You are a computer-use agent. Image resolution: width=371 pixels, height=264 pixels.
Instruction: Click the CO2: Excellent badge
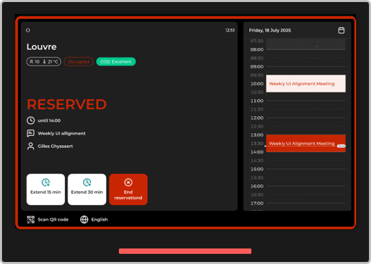point(116,61)
